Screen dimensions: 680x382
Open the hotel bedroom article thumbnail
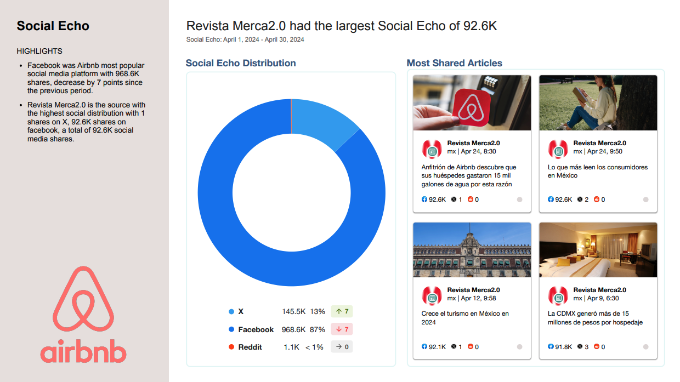pos(598,250)
